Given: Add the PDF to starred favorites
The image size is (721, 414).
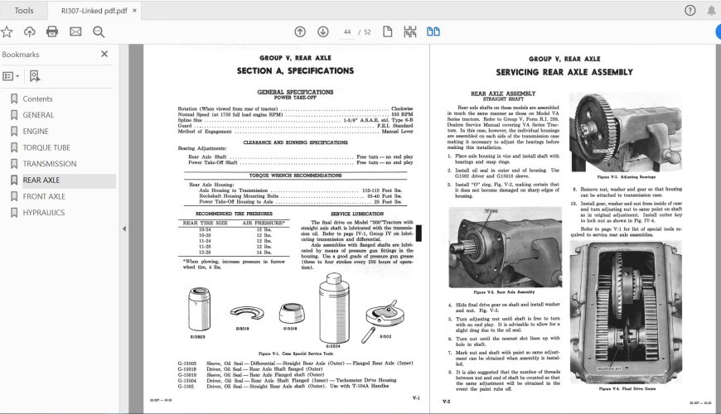Looking at the screenshot, I should [7, 31].
